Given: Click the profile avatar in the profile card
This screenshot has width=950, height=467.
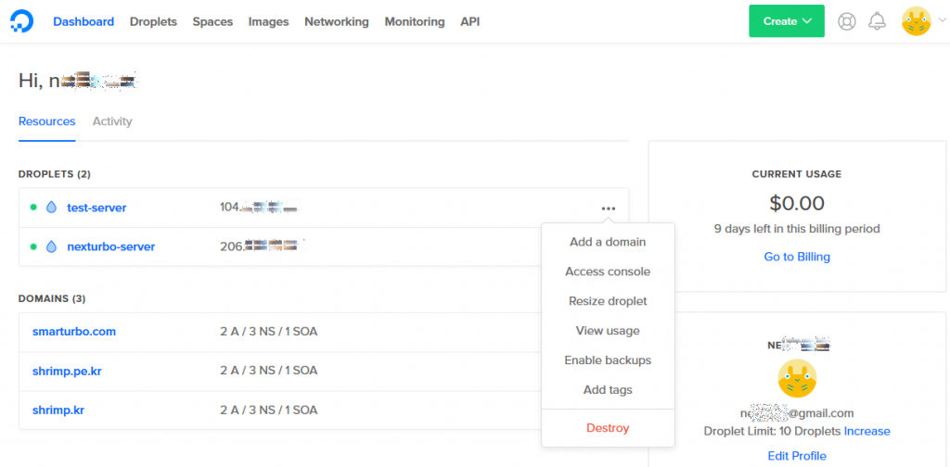Looking at the screenshot, I should [x=797, y=379].
